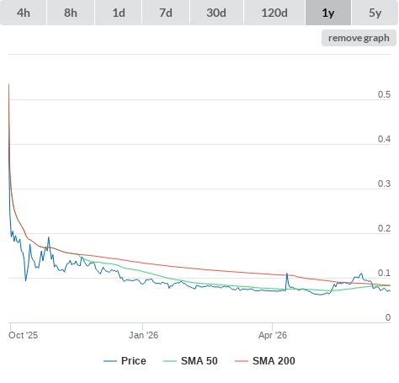Viewport: 399px width, 383px height.
Task: Click the Apr '26 axis tick label
Action: (273, 335)
